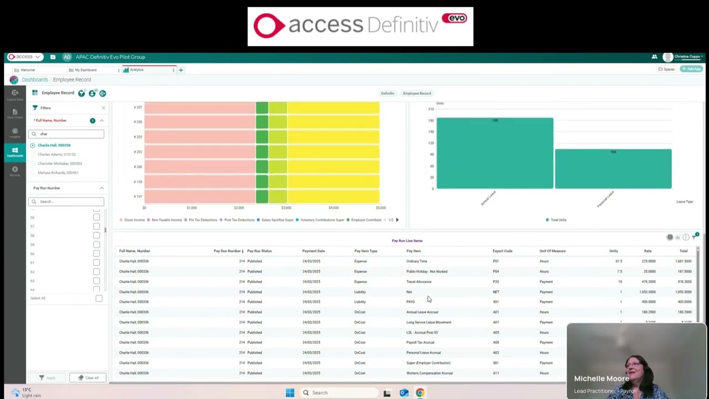This screenshot has height=399, width=709.
Task: Click the info icon above Pay Run Line Items
Action: pyautogui.click(x=670, y=237)
